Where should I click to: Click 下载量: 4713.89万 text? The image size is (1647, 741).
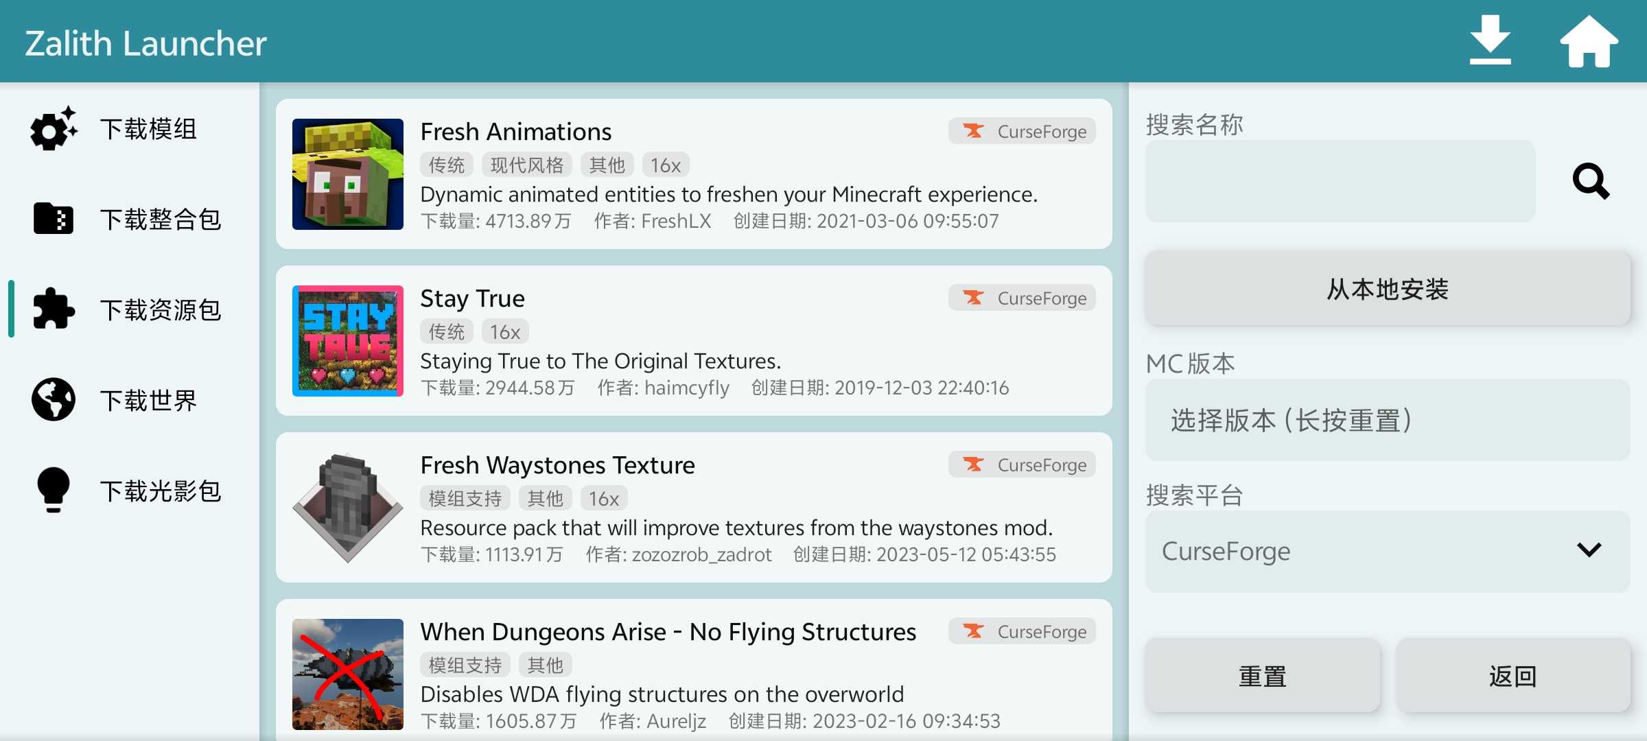[x=495, y=221]
